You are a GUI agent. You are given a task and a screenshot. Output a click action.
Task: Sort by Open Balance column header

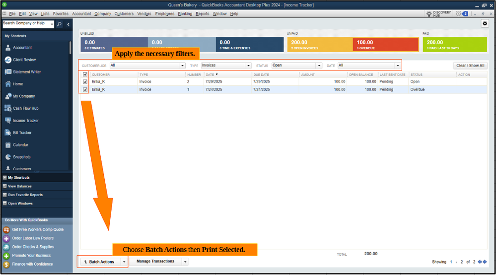362,74
